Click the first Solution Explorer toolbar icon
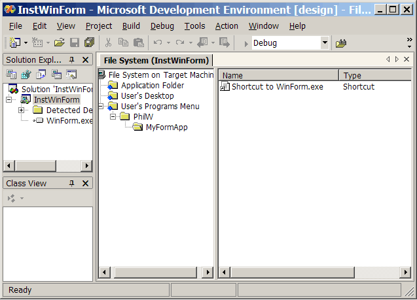The image size is (417, 300). click(x=10, y=74)
